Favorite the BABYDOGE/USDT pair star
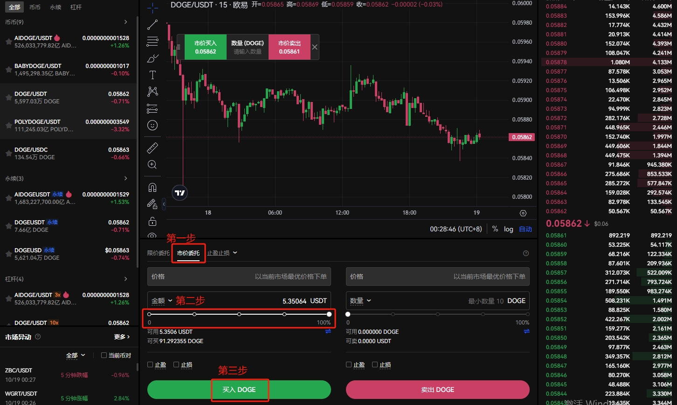This screenshot has width=677, height=405. 8,69
